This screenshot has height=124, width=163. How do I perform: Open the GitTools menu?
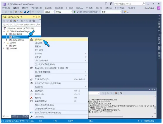click(80, 8)
